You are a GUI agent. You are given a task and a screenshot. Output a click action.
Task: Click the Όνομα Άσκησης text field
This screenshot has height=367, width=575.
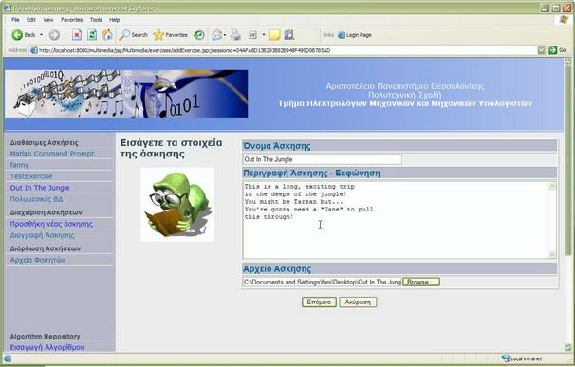[323, 159]
